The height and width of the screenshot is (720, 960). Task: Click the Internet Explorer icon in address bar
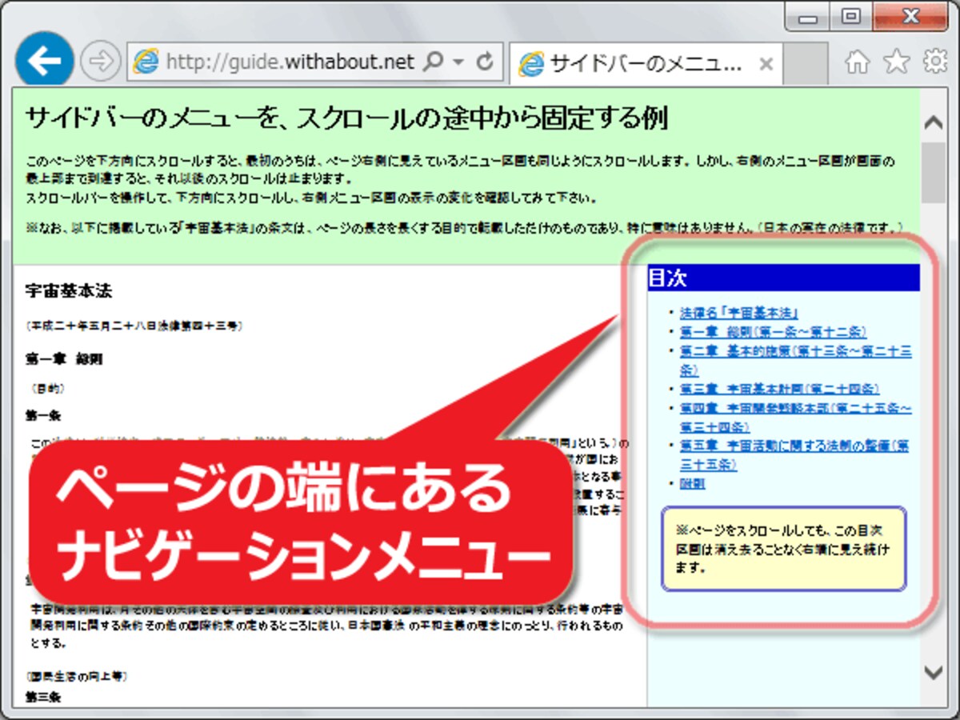coord(146,62)
